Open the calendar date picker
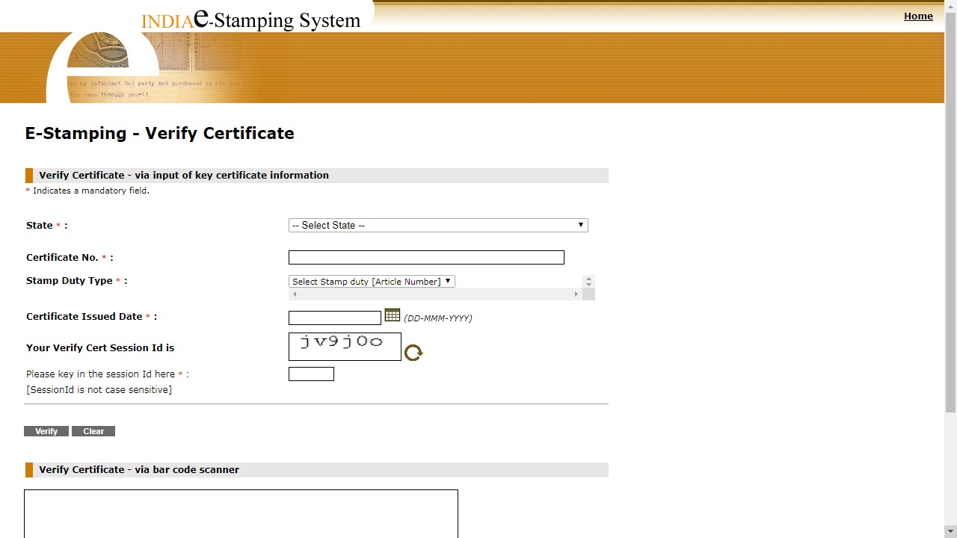The height and width of the screenshot is (538, 957). (392, 315)
